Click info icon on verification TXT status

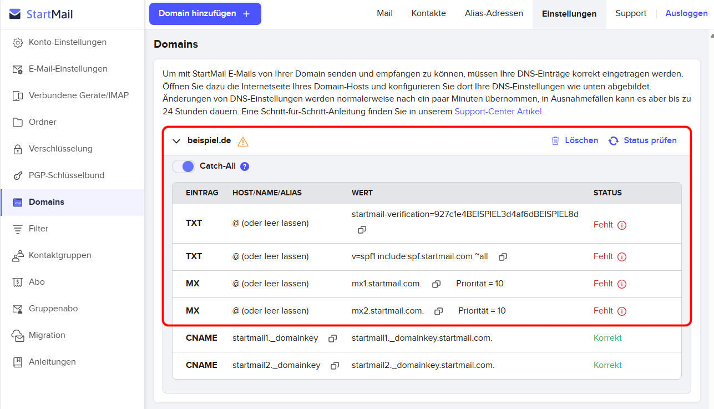622,225
